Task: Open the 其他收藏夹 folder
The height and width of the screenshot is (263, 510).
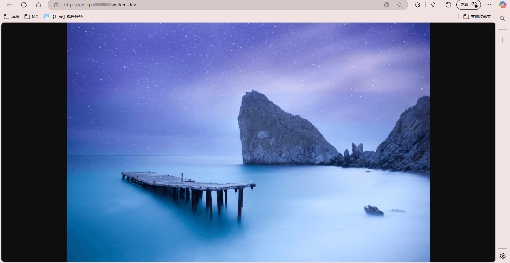Action: click(477, 16)
